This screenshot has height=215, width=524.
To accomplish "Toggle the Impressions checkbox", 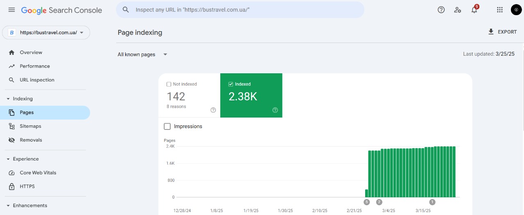I will 167,127.
